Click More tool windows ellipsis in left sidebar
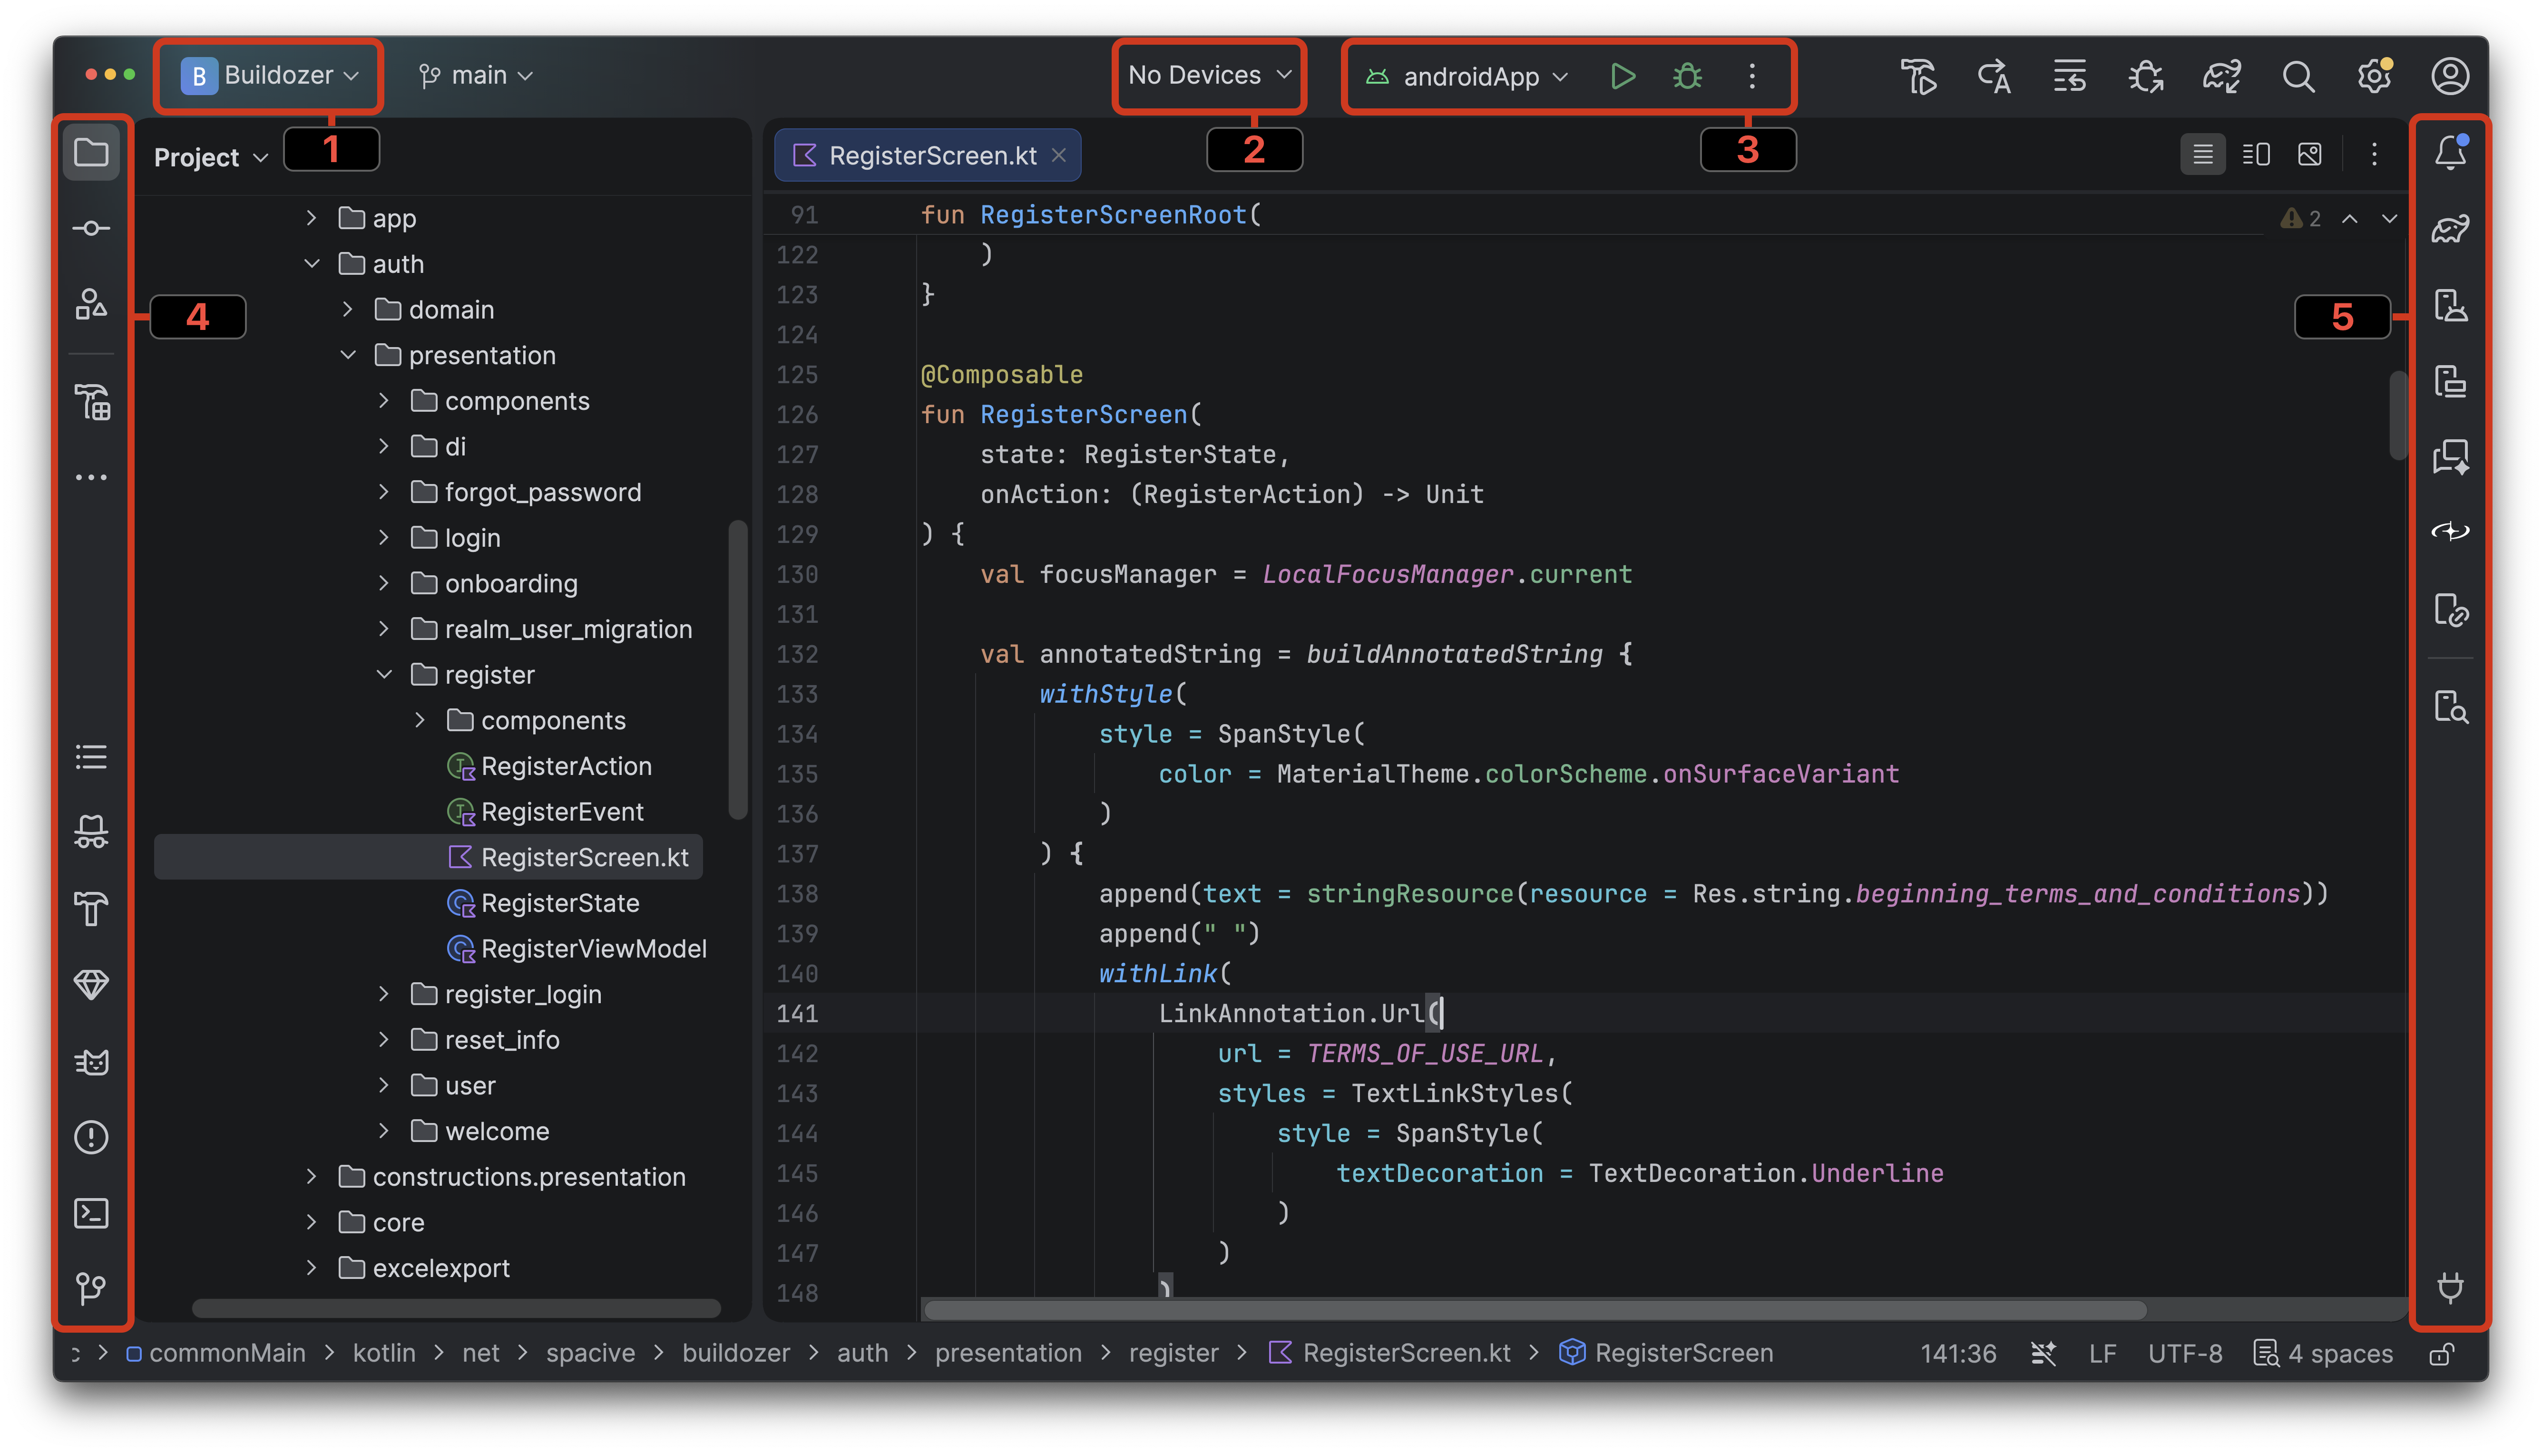 coord(91,478)
